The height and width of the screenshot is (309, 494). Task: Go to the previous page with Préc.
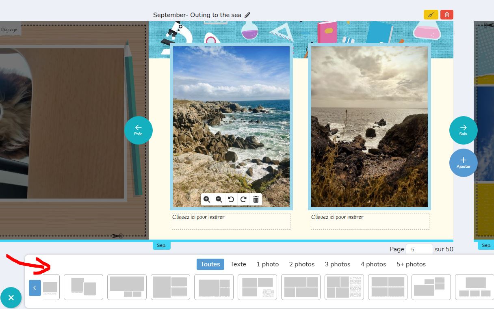[139, 130]
